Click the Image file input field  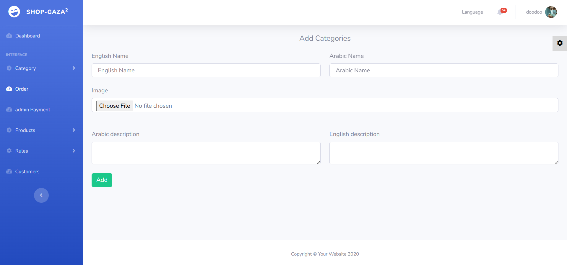click(325, 105)
